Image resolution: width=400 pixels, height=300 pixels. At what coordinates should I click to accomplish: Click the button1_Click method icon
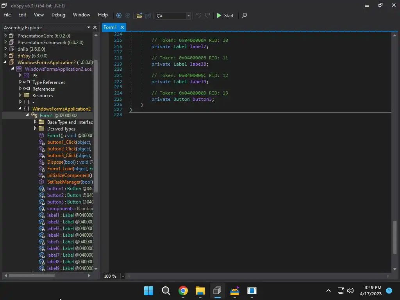(41, 142)
